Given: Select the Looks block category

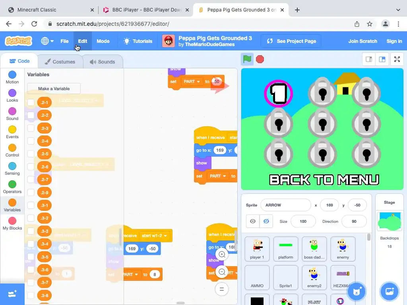Looking at the screenshot, I should 12,96.
